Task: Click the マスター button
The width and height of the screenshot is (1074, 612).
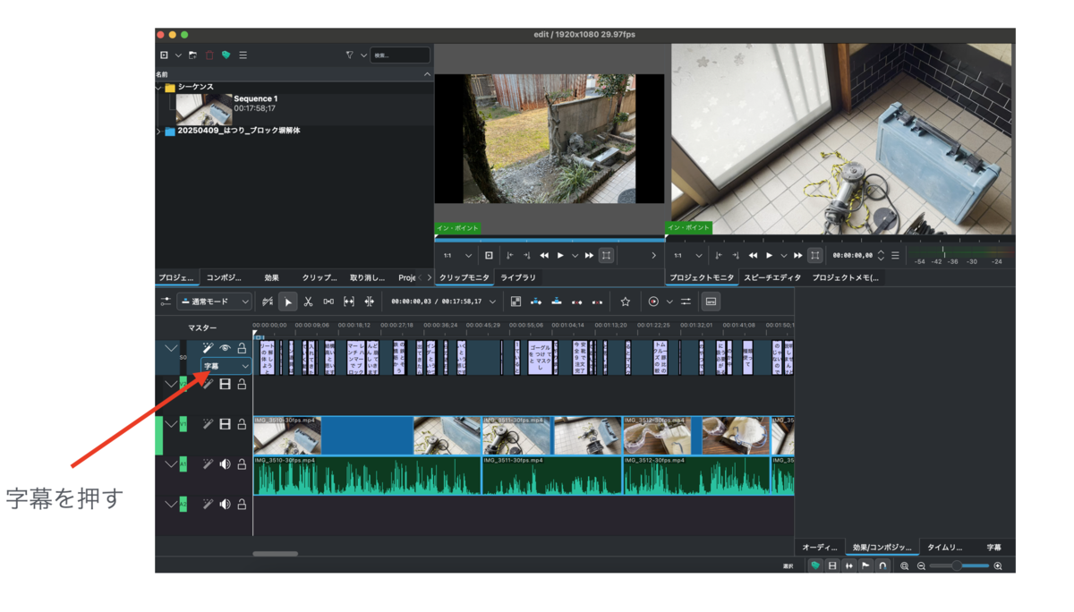Action: click(202, 328)
